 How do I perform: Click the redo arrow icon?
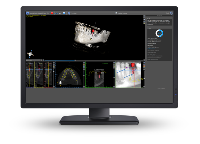[x=60, y=13]
